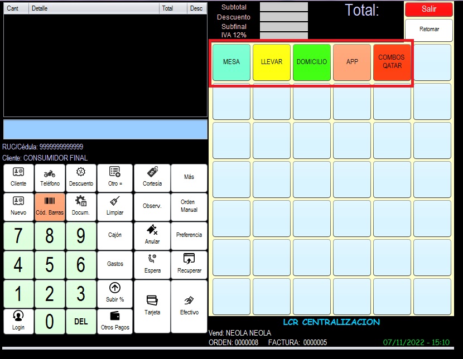The width and height of the screenshot is (463, 359).
Task: Open Otros Pagos wallet option
Action: 115,321
